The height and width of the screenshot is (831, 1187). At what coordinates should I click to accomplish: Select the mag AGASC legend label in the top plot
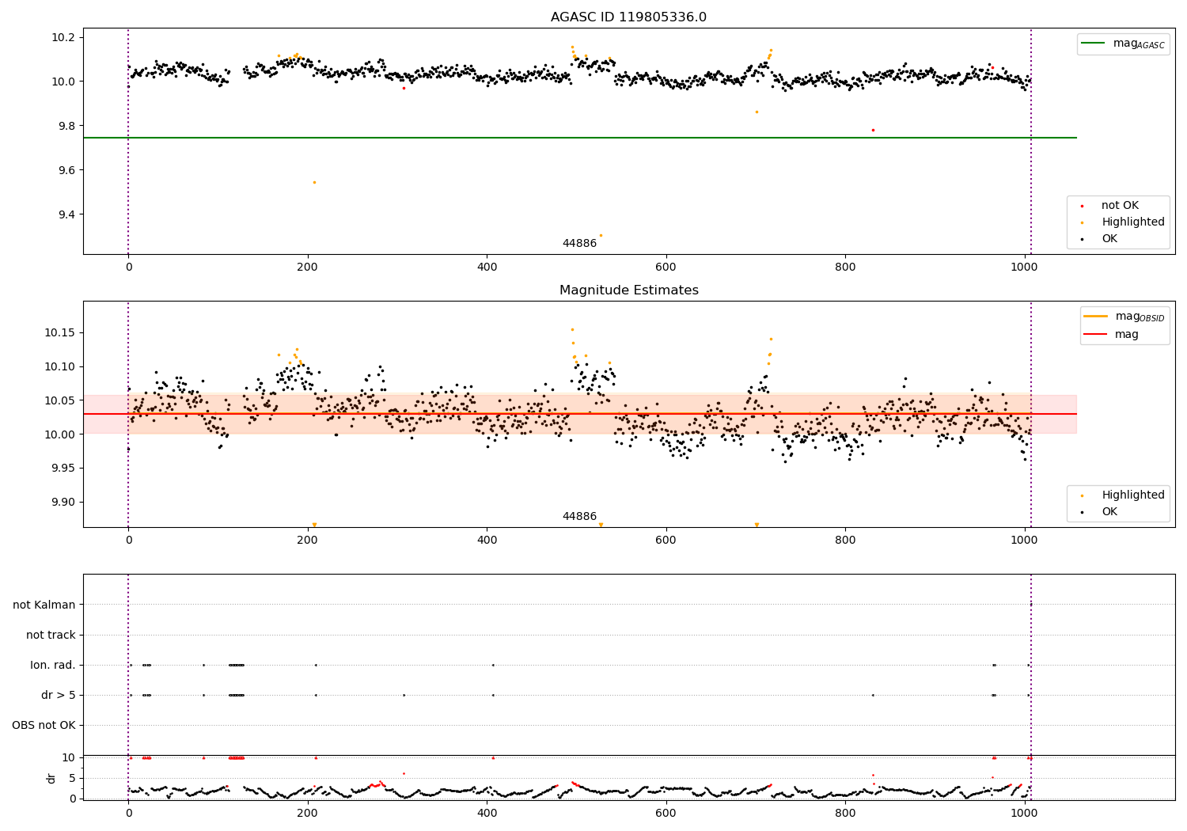pos(1139,44)
